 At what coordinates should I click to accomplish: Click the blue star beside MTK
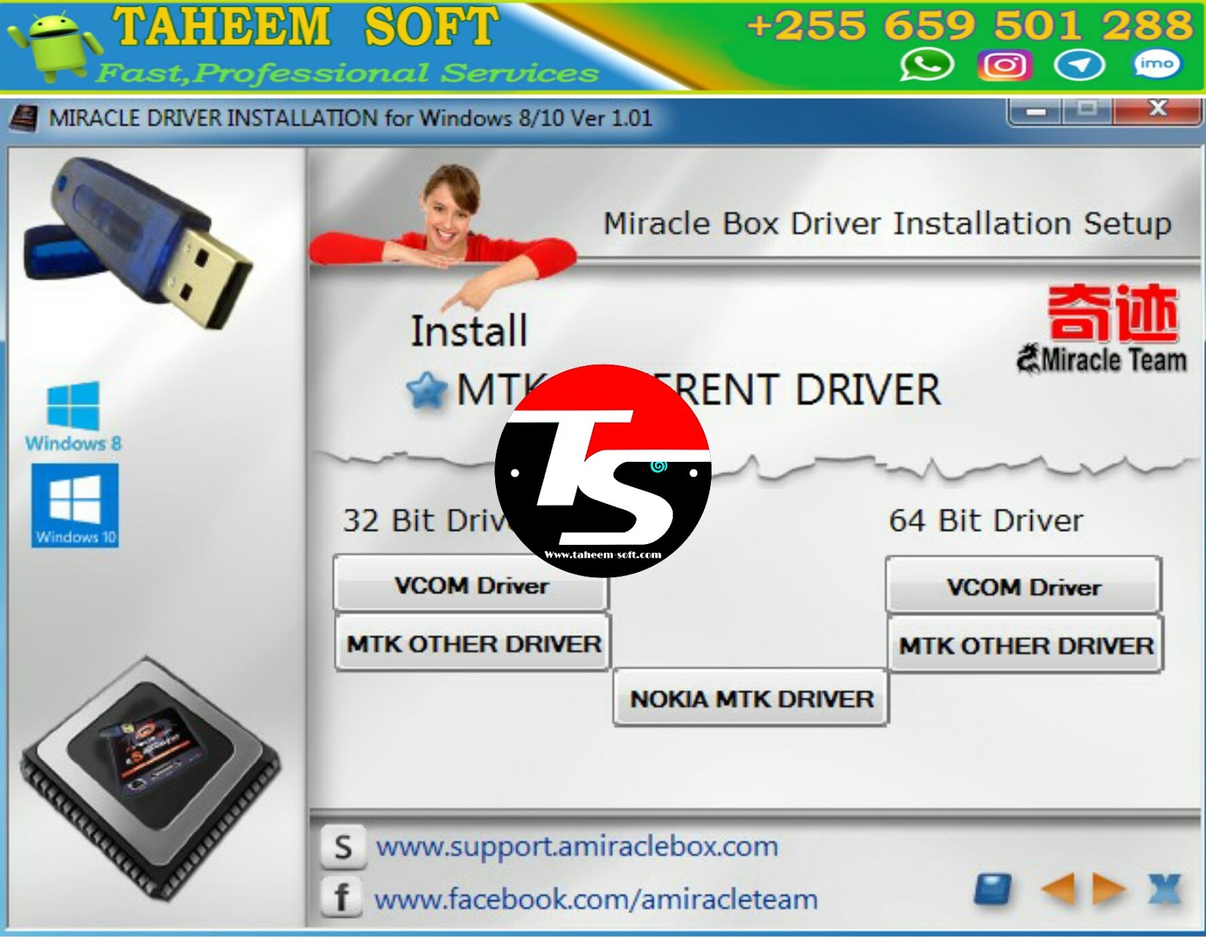pos(427,390)
